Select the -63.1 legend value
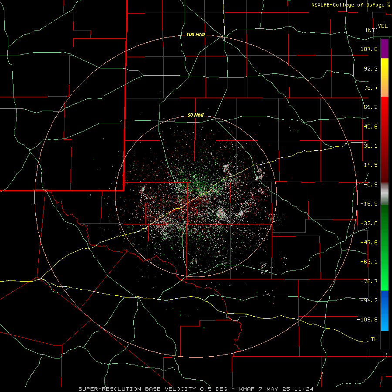 coord(369,262)
